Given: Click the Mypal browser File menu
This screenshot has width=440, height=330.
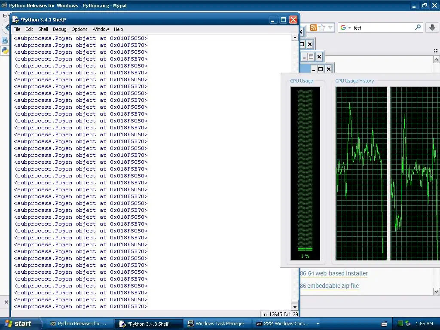Looking at the screenshot, I should 6,16.
